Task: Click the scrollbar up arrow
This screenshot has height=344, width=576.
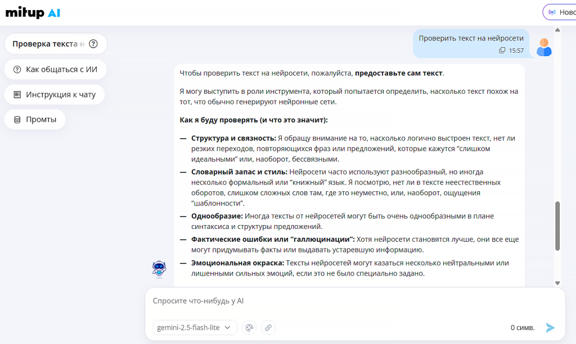Action: click(x=557, y=30)
